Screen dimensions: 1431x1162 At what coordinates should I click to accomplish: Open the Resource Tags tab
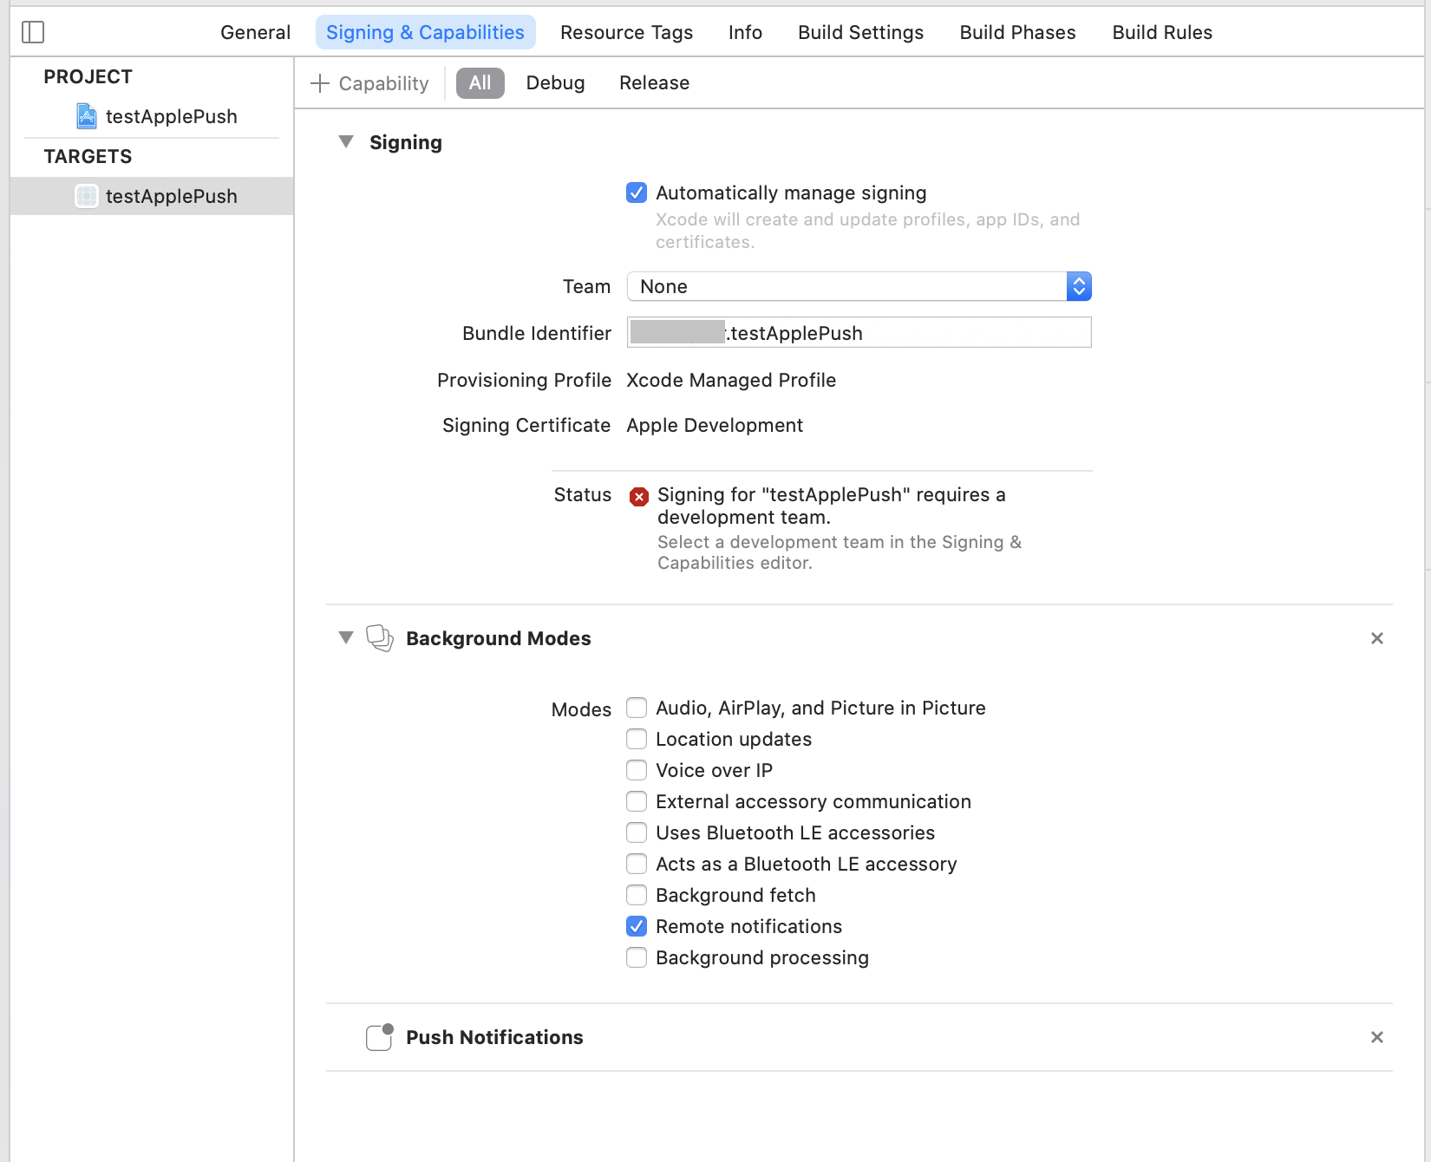click(626, 32)
